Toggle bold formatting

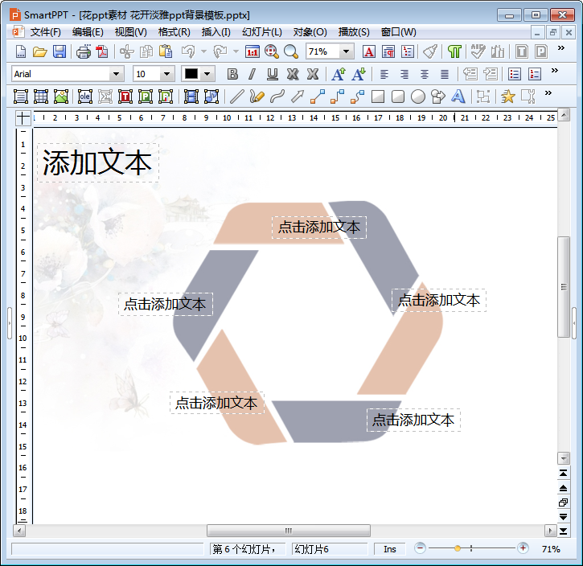232,74
